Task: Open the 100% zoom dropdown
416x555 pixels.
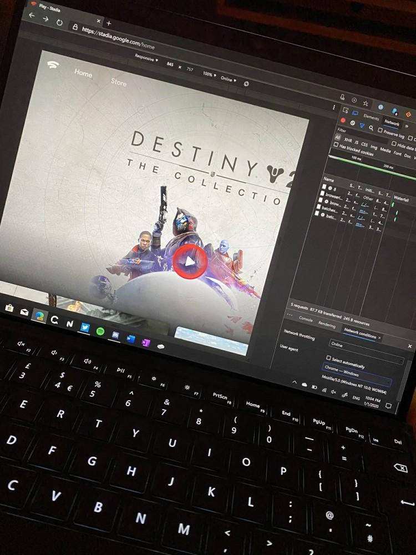Action: 210,74
